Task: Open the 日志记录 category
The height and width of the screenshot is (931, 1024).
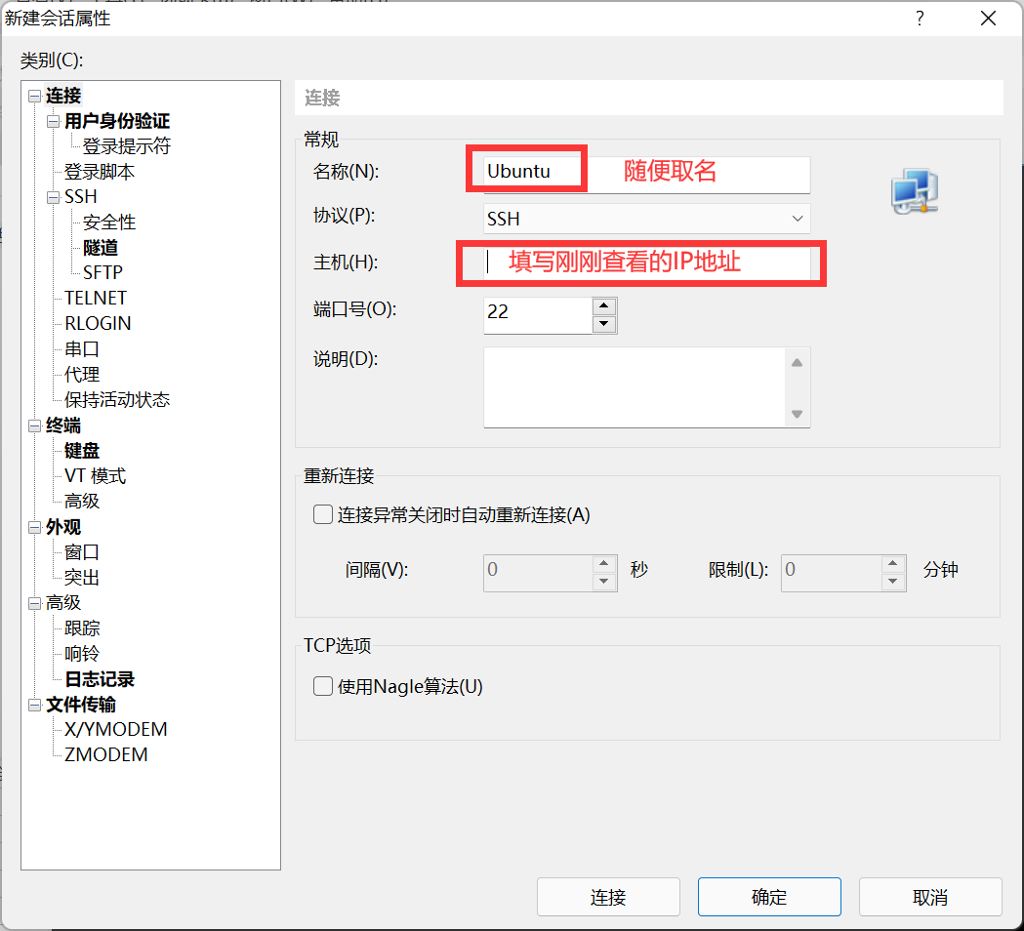Action: click(100, 679)
